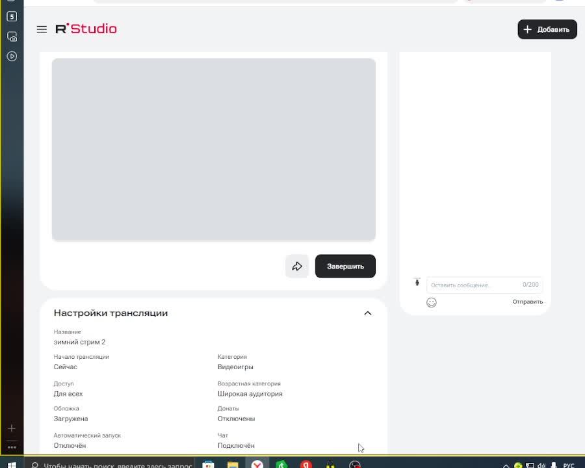The height and width of the screenshot is (468, 585).
Task: Click the Отключён auto-start value
Action: (x=70, y=446)
